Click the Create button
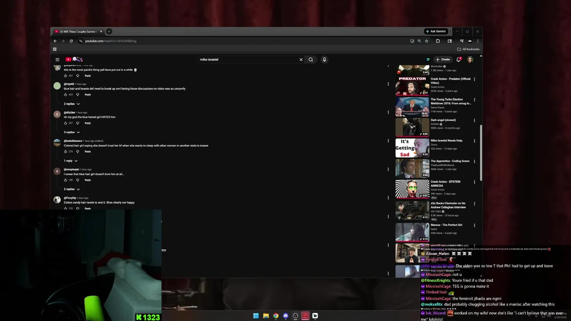Viewport: 571px width, 321px height. [x=443, y=59]
